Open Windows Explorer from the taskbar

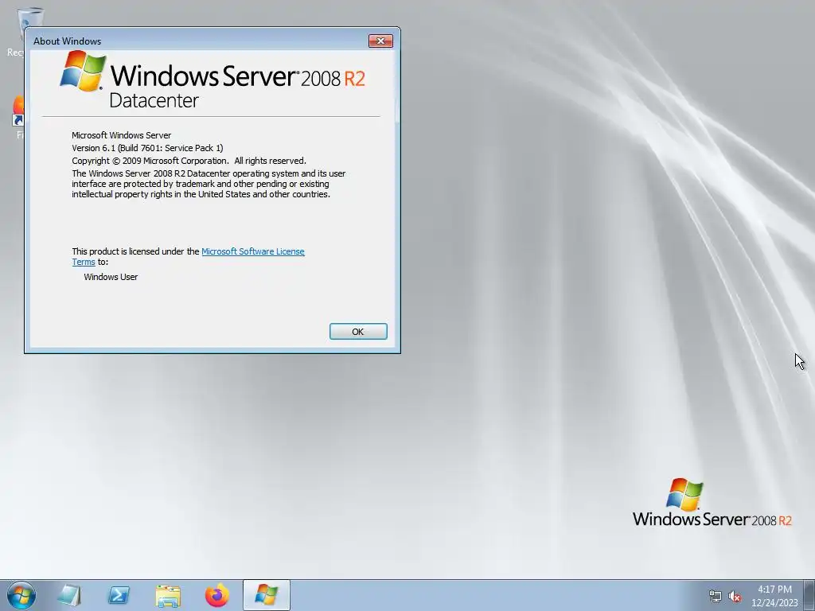[168, 595]
